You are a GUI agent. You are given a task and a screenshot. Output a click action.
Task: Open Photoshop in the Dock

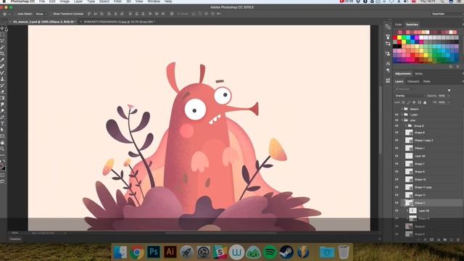tap(153, 252)
